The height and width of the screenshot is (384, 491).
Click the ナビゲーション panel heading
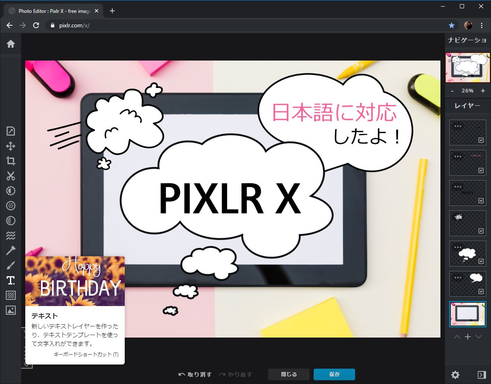point(467,40)
